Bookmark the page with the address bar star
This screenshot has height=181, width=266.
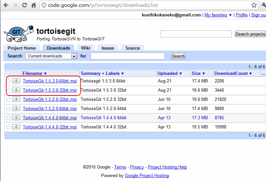254,5
